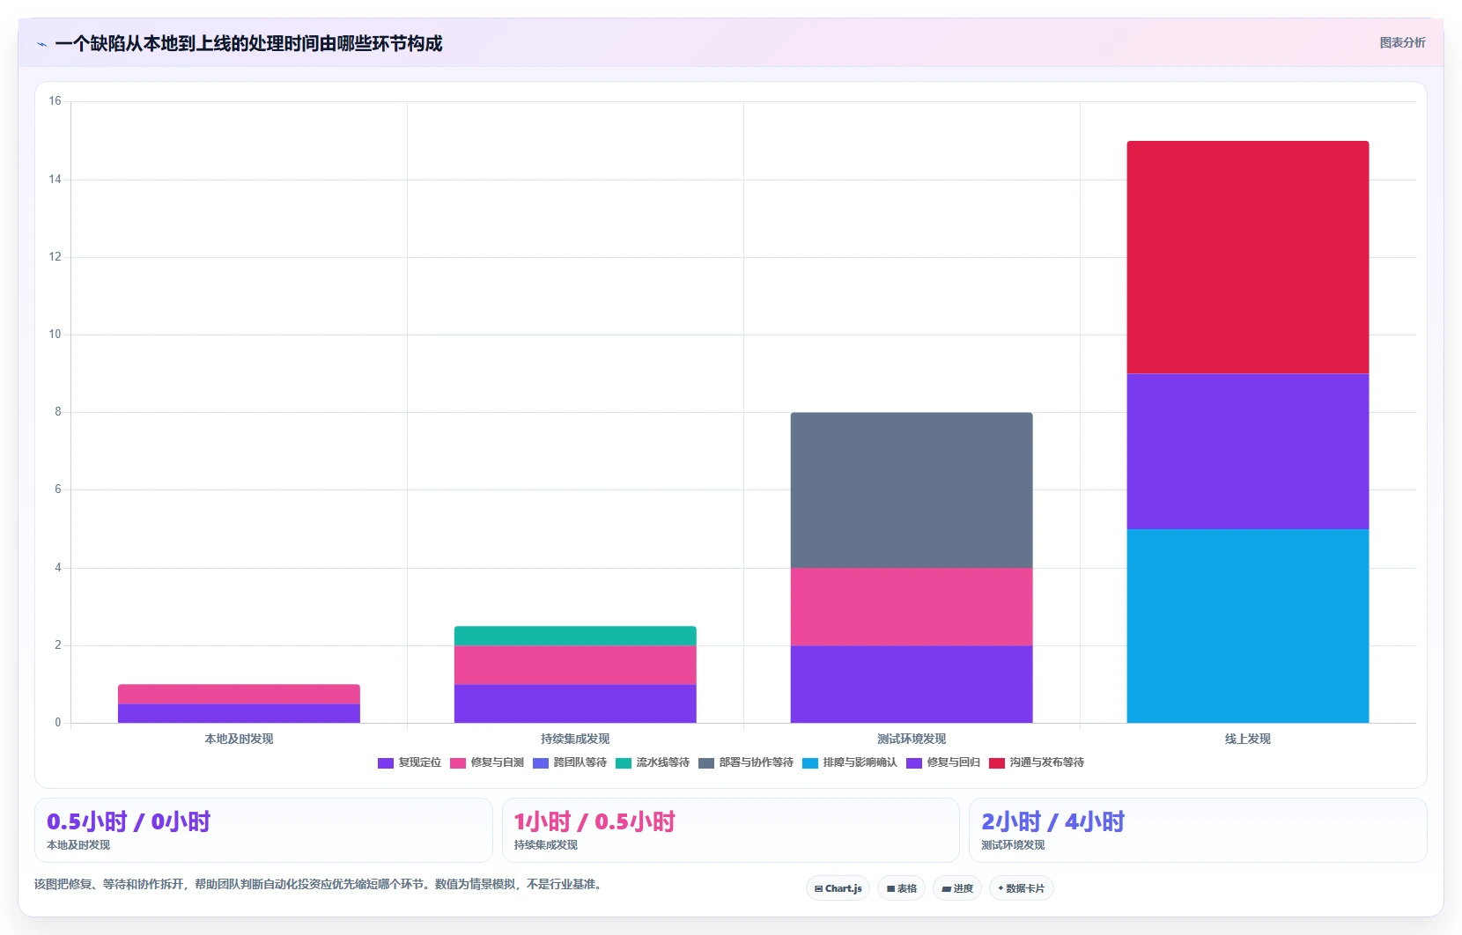Screen dimensions: 1462x935
Task: Click the 1小时 / 0.5小时 data card value
Action: [594, 821]
